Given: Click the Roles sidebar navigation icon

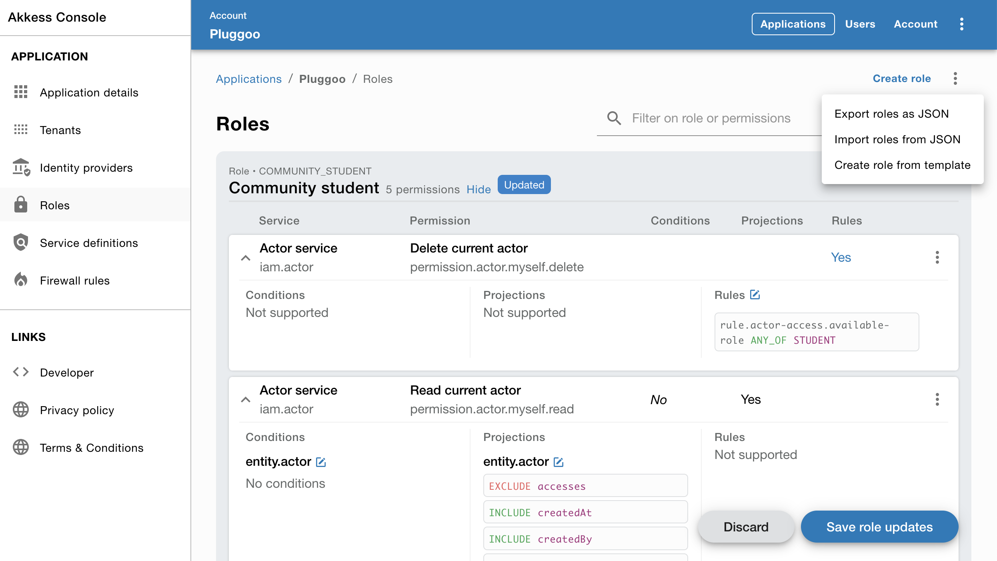Looking at the screenshot, I should 20,204.
